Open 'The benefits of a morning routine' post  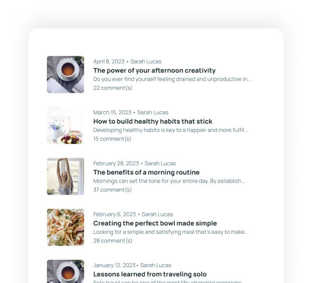coord(146,172)
